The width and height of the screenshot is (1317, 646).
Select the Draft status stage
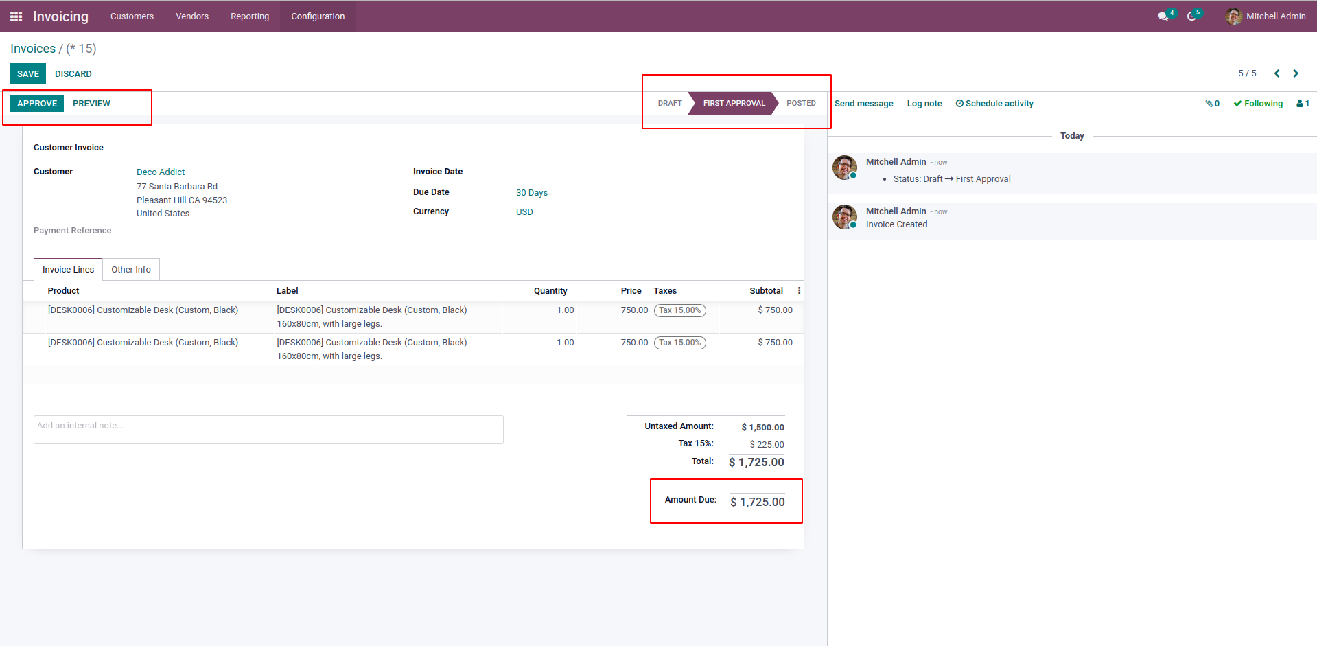670,104
